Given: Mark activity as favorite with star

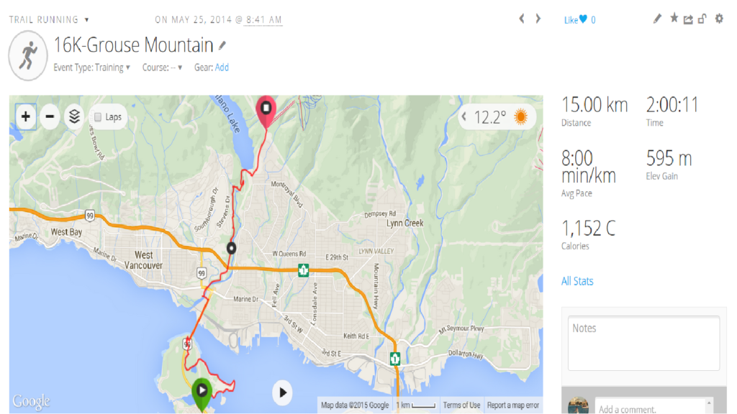Looking at the screenshot, I should coord(674,19).
